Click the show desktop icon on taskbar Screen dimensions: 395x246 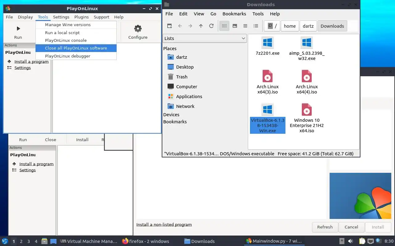[53, 241]
